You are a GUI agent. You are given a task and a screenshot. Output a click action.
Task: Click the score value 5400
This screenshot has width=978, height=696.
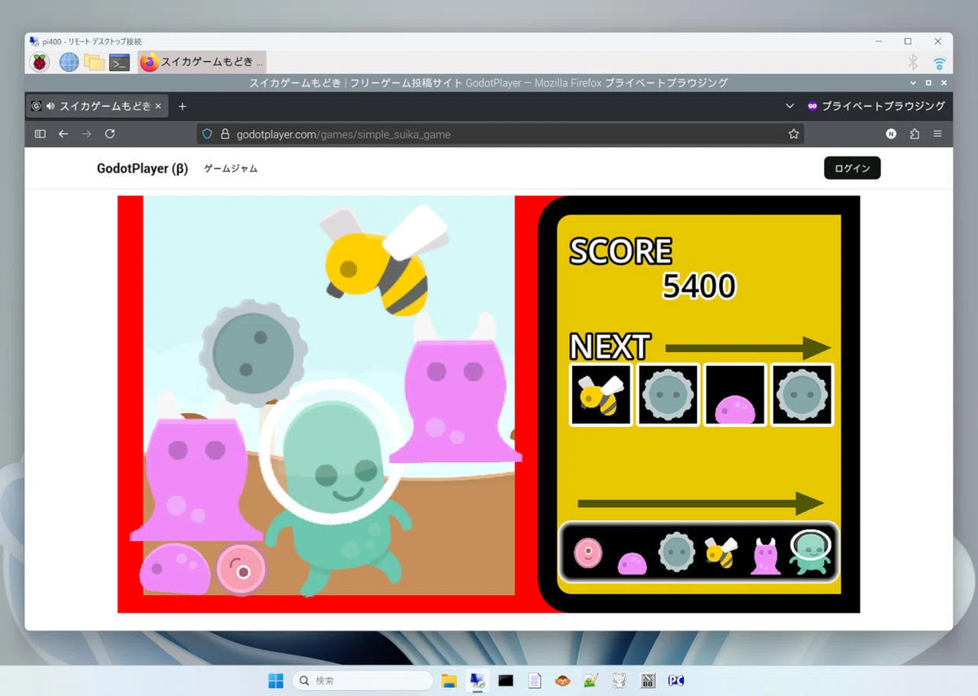point(698,286)
